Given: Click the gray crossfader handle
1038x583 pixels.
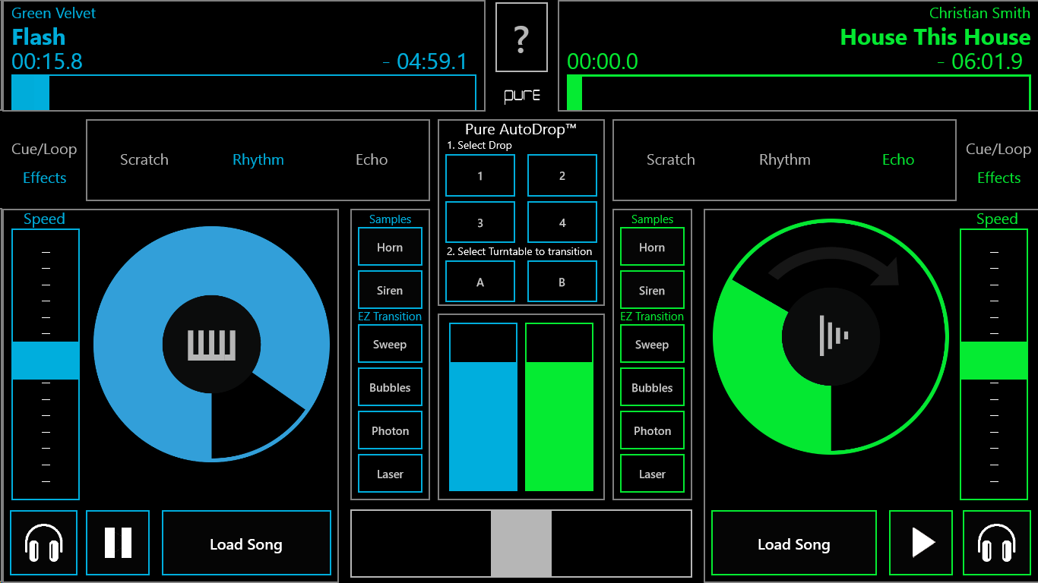Looking at the screenshot, I should pos(521,544).
